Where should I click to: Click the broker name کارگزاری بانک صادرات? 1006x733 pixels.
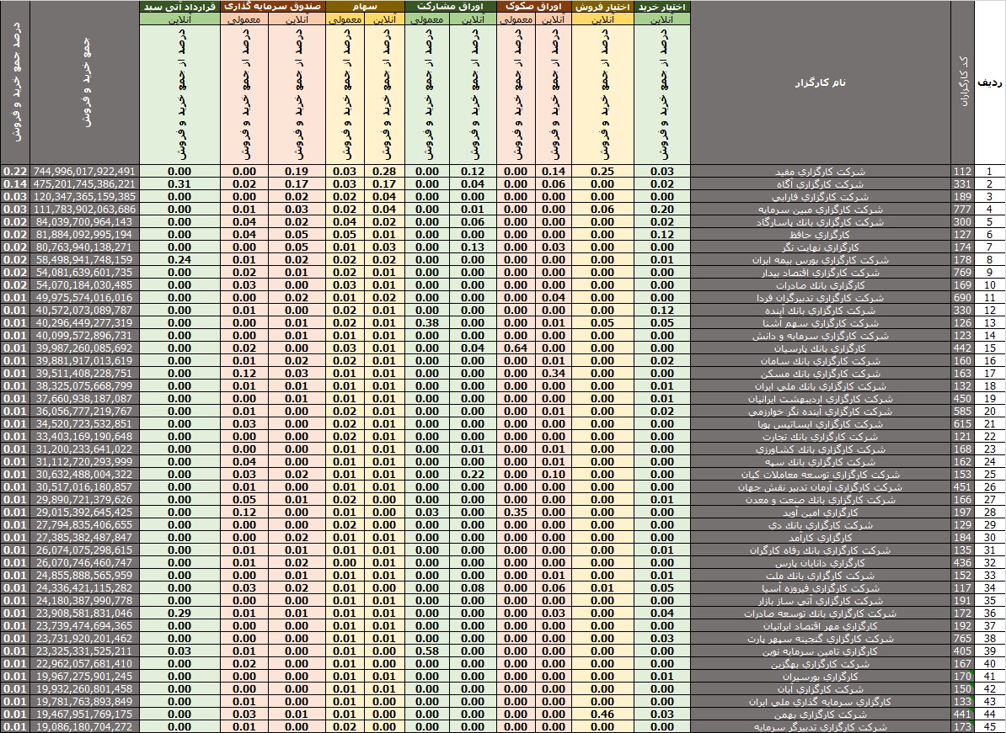pyautogui.click(x=821, y=285)
